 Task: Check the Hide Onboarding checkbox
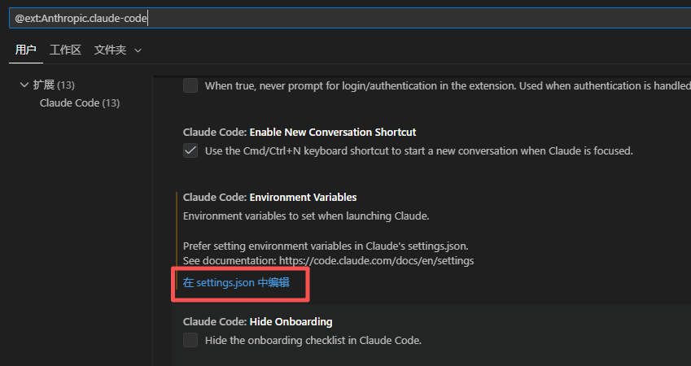point(190,340)
